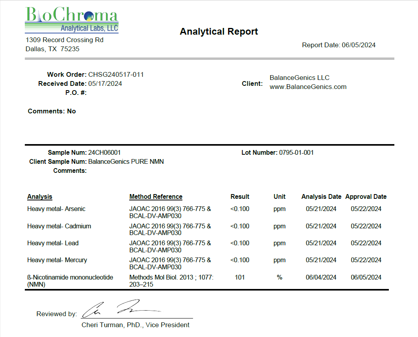Click the Approval Date column header

[x=366, y=197]
